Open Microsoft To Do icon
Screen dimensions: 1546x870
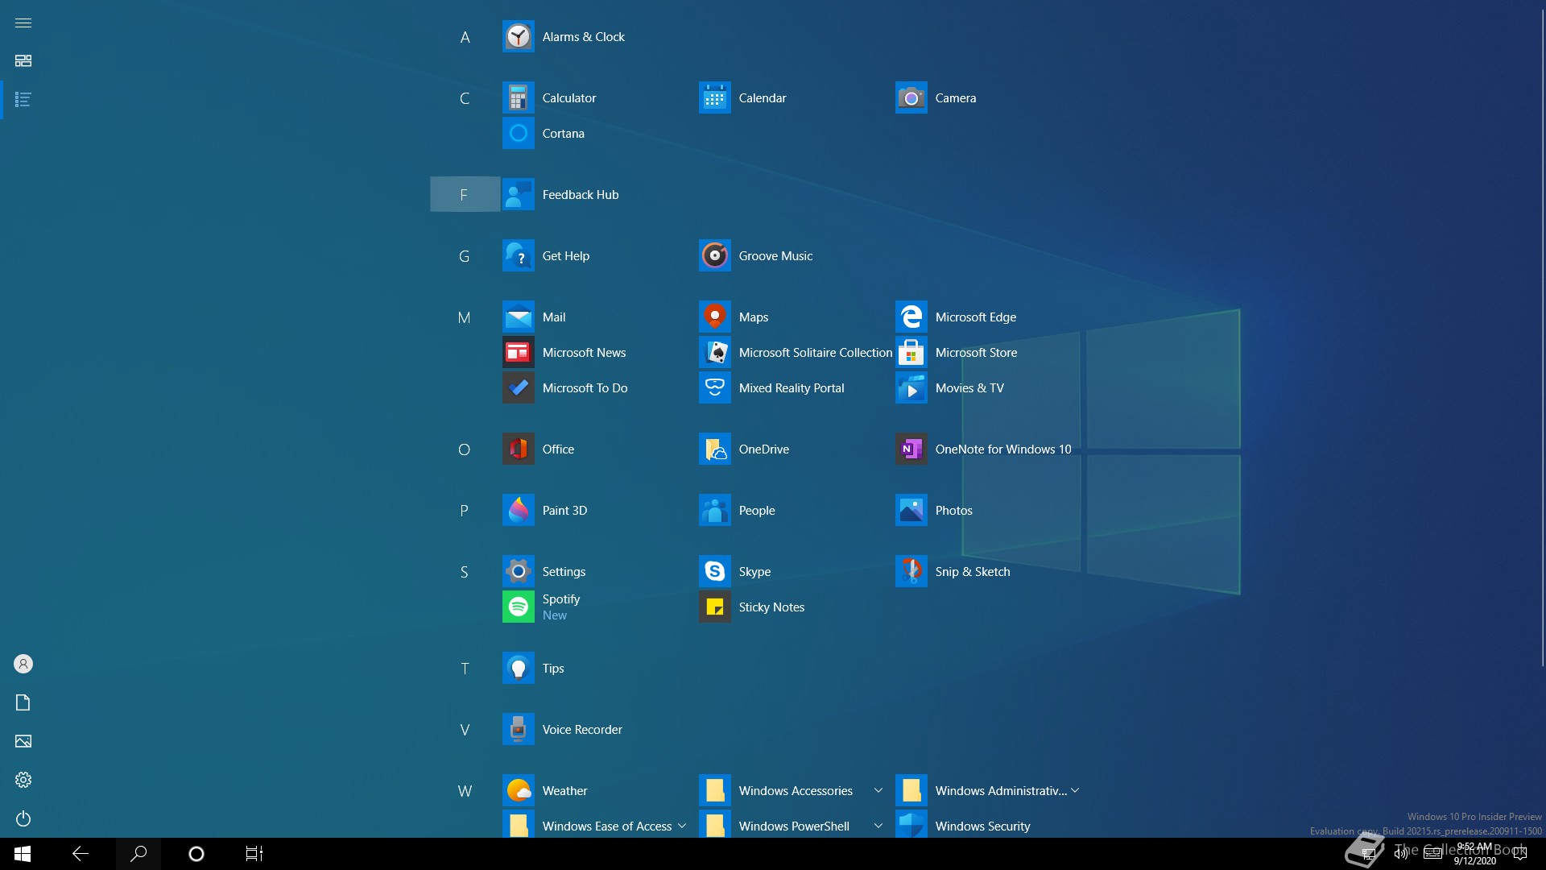pyautogui.click(x=518, y=388)
